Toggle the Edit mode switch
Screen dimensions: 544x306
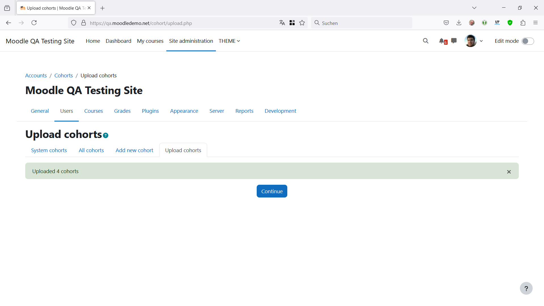click(x=528, y=41)
